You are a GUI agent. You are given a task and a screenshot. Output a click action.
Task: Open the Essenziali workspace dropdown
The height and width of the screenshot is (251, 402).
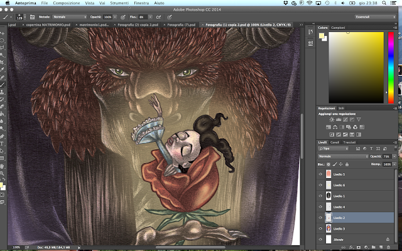tap(376, 17)
